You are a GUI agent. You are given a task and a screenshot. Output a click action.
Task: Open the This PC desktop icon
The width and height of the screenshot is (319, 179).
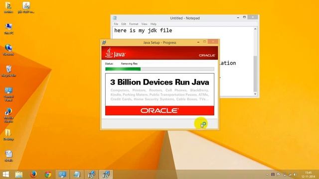pyautogui.click(x=8, y=29)
